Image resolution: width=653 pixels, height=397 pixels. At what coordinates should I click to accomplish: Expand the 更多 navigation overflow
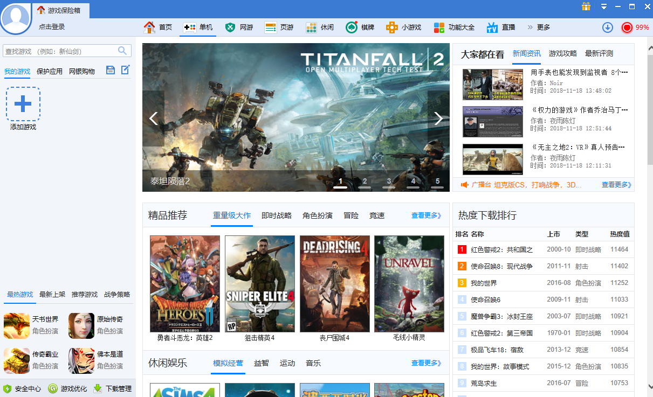(539, 27)
